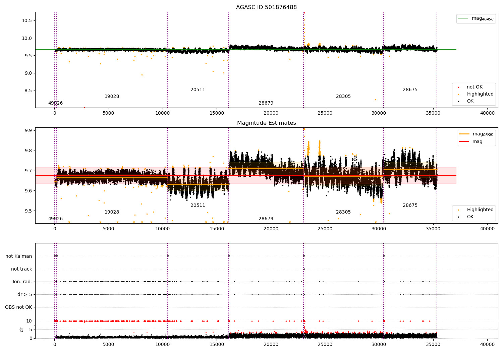
Task: Click the rotated 'dr' y-axis label
Action: pyautogui.click(x=22, y=330)
